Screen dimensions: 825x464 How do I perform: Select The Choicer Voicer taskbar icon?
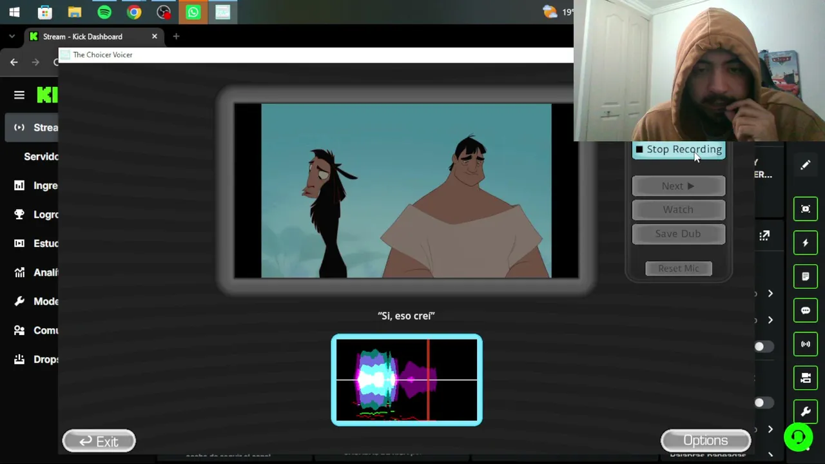(222, 12)
